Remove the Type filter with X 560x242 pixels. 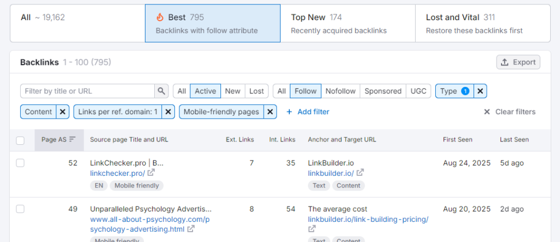pyautogui.click(x=480, y=91)
